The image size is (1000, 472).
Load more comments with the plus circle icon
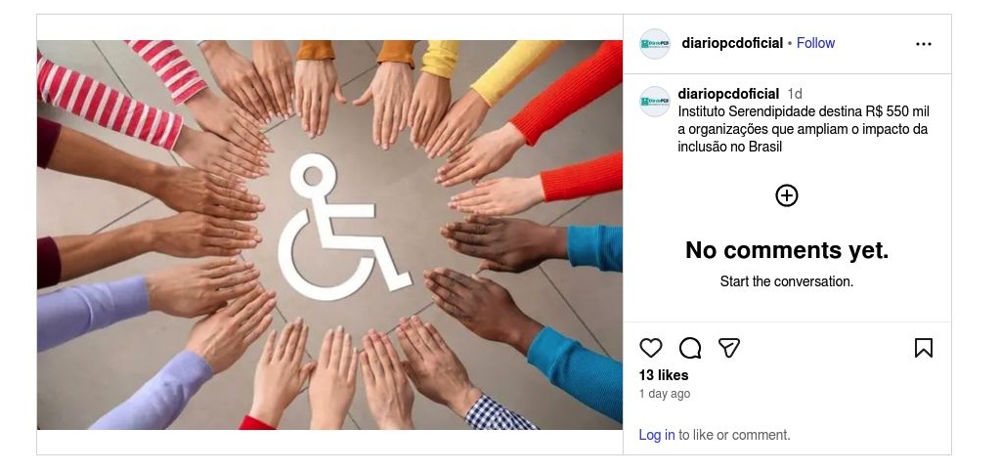(x=786, y=195)
